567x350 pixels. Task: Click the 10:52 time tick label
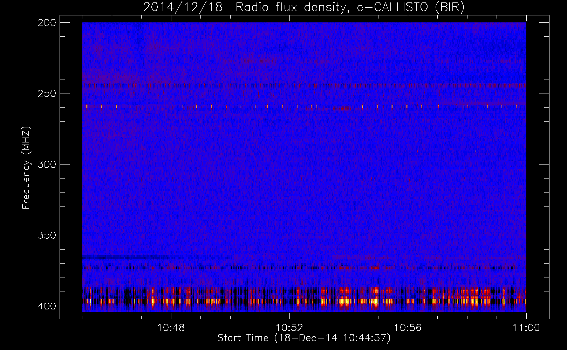(x=289, y=328)
